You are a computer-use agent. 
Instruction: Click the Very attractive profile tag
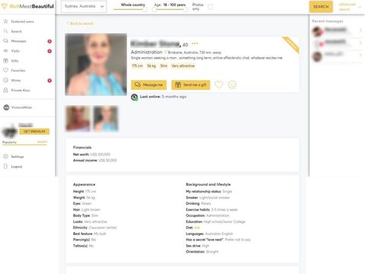183,66
